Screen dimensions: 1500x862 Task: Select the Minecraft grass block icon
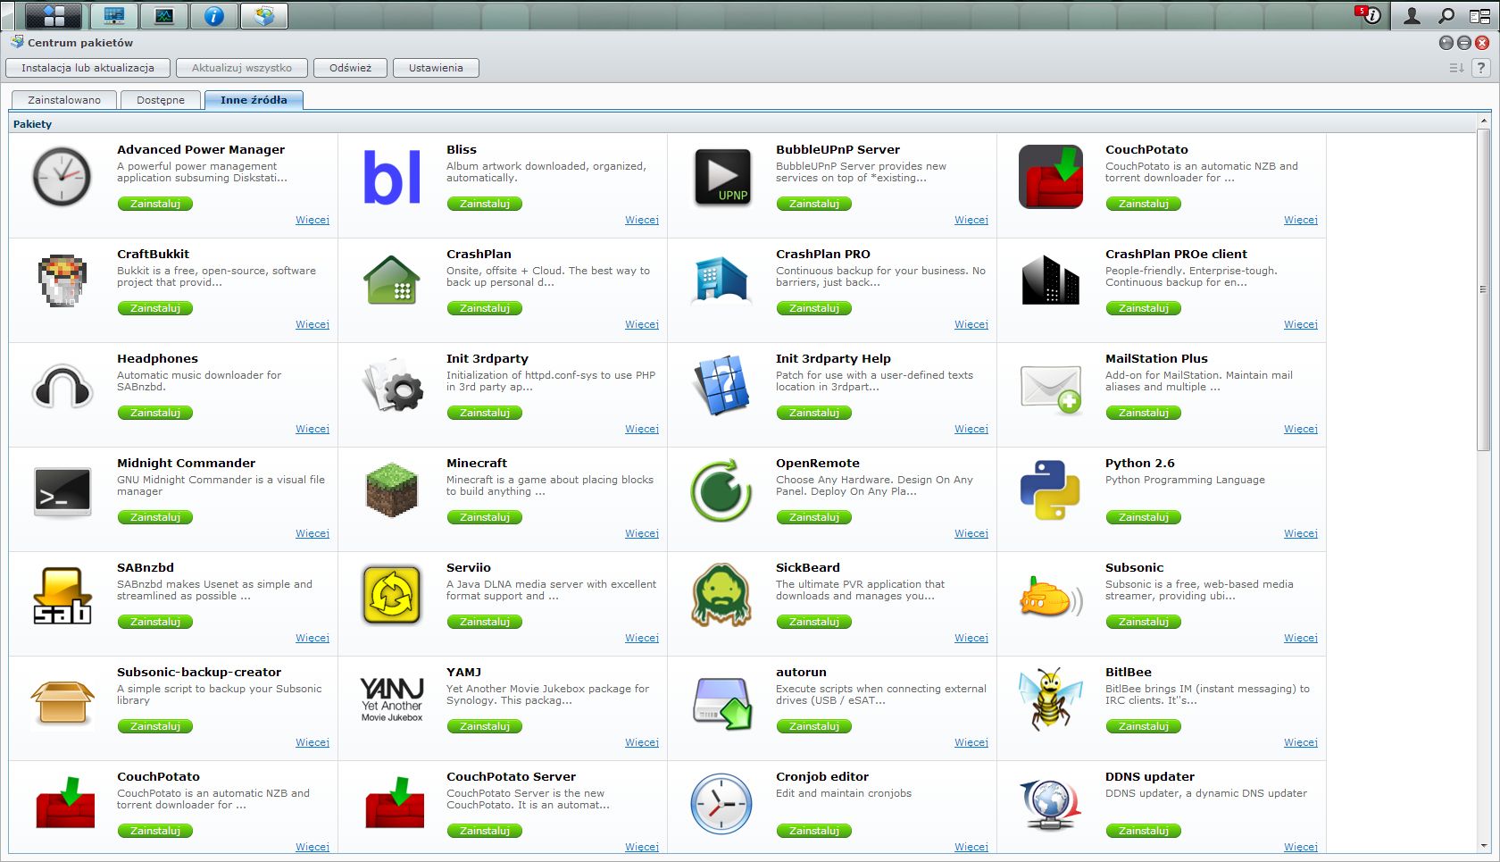click(x=392, y=490)
